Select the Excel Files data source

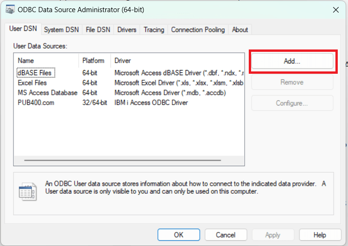coord(32,83)
